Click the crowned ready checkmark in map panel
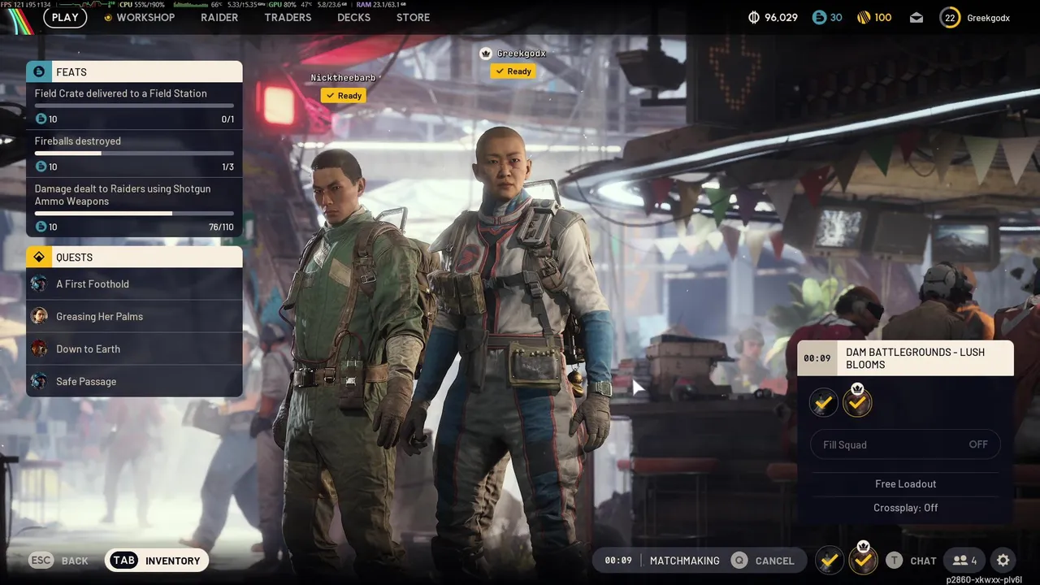Viewport: 1040px width, 585px height. click(857, 401)
